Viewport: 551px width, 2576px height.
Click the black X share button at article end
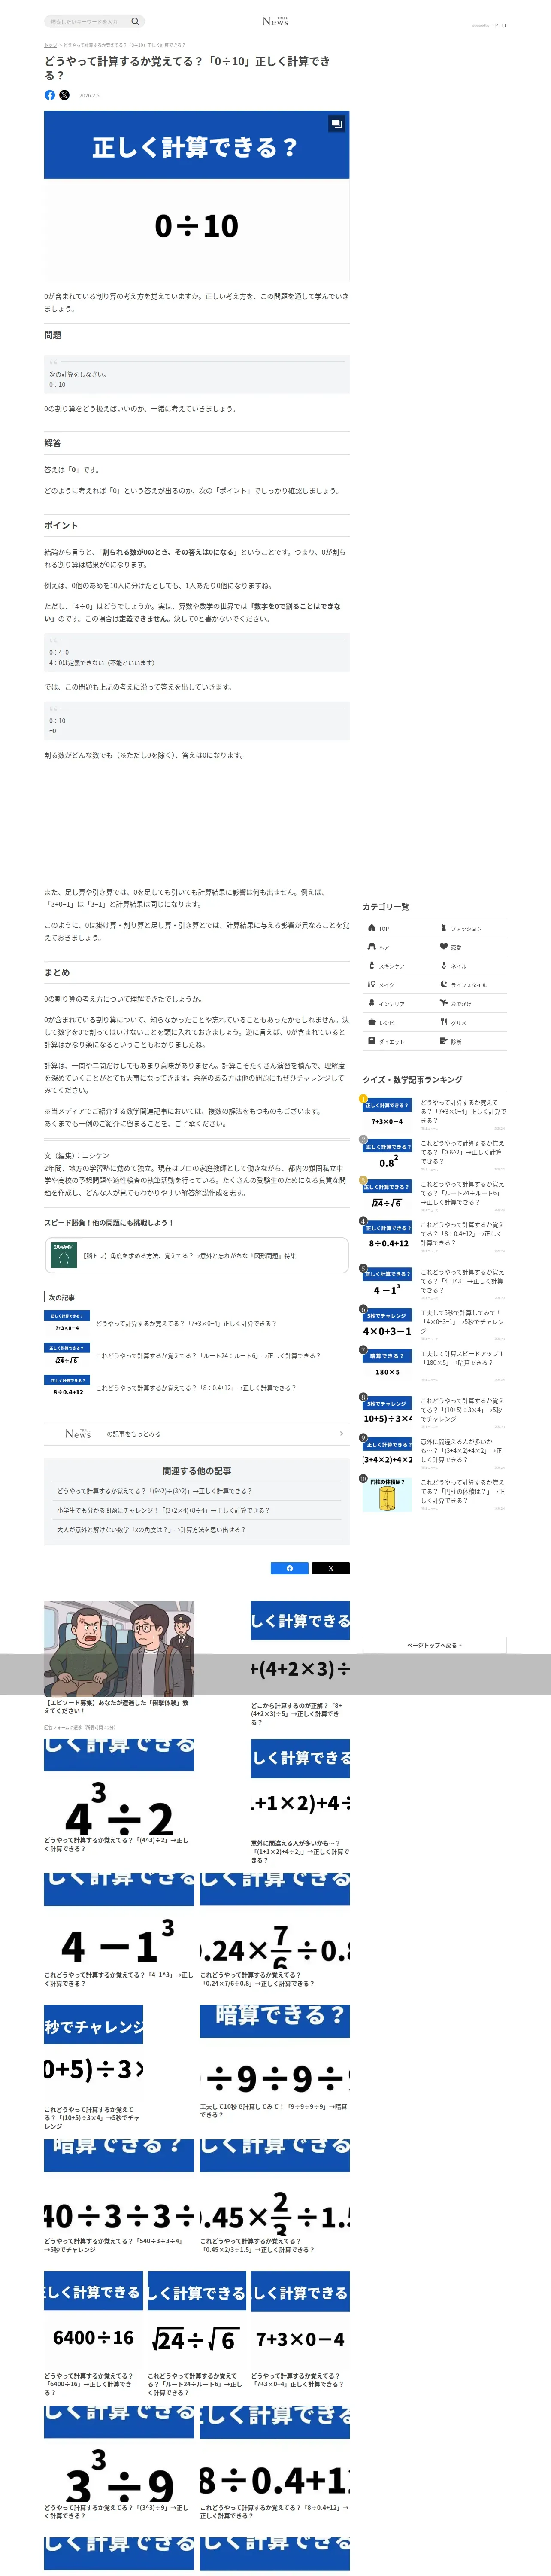pyautogui.click(x=330, y=1568)
